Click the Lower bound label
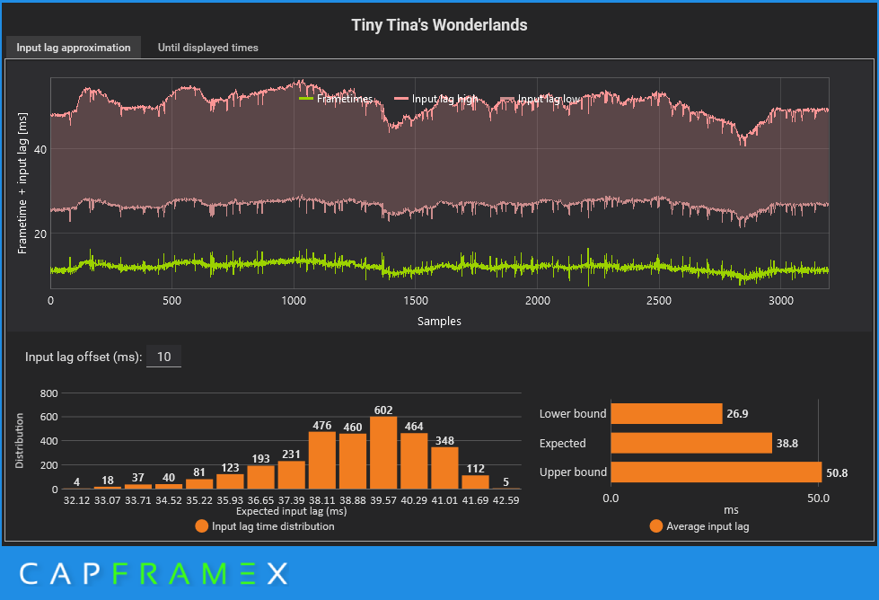The image size is (879, 600). (573, 414)
